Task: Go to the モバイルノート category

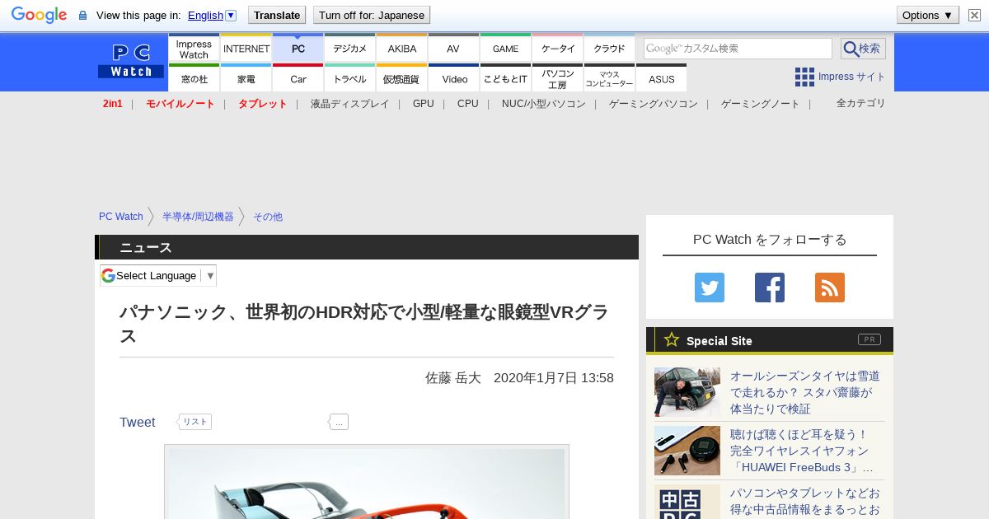Action: pos(180,104)
